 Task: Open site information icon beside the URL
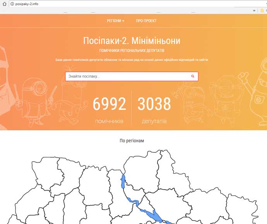(12, 3)
